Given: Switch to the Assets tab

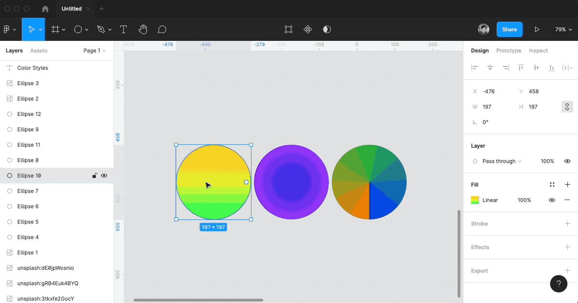Looking at the screenshot, I should point(39,50).
